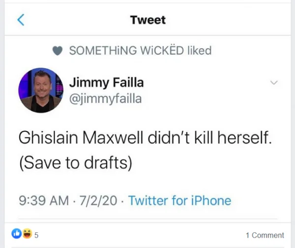Click the 7/2/20 date

point(98,200)
